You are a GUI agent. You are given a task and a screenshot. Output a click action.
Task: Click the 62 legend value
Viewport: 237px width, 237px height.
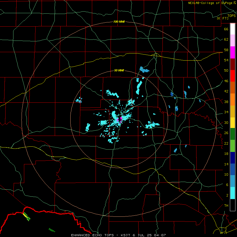coord(226,39)
